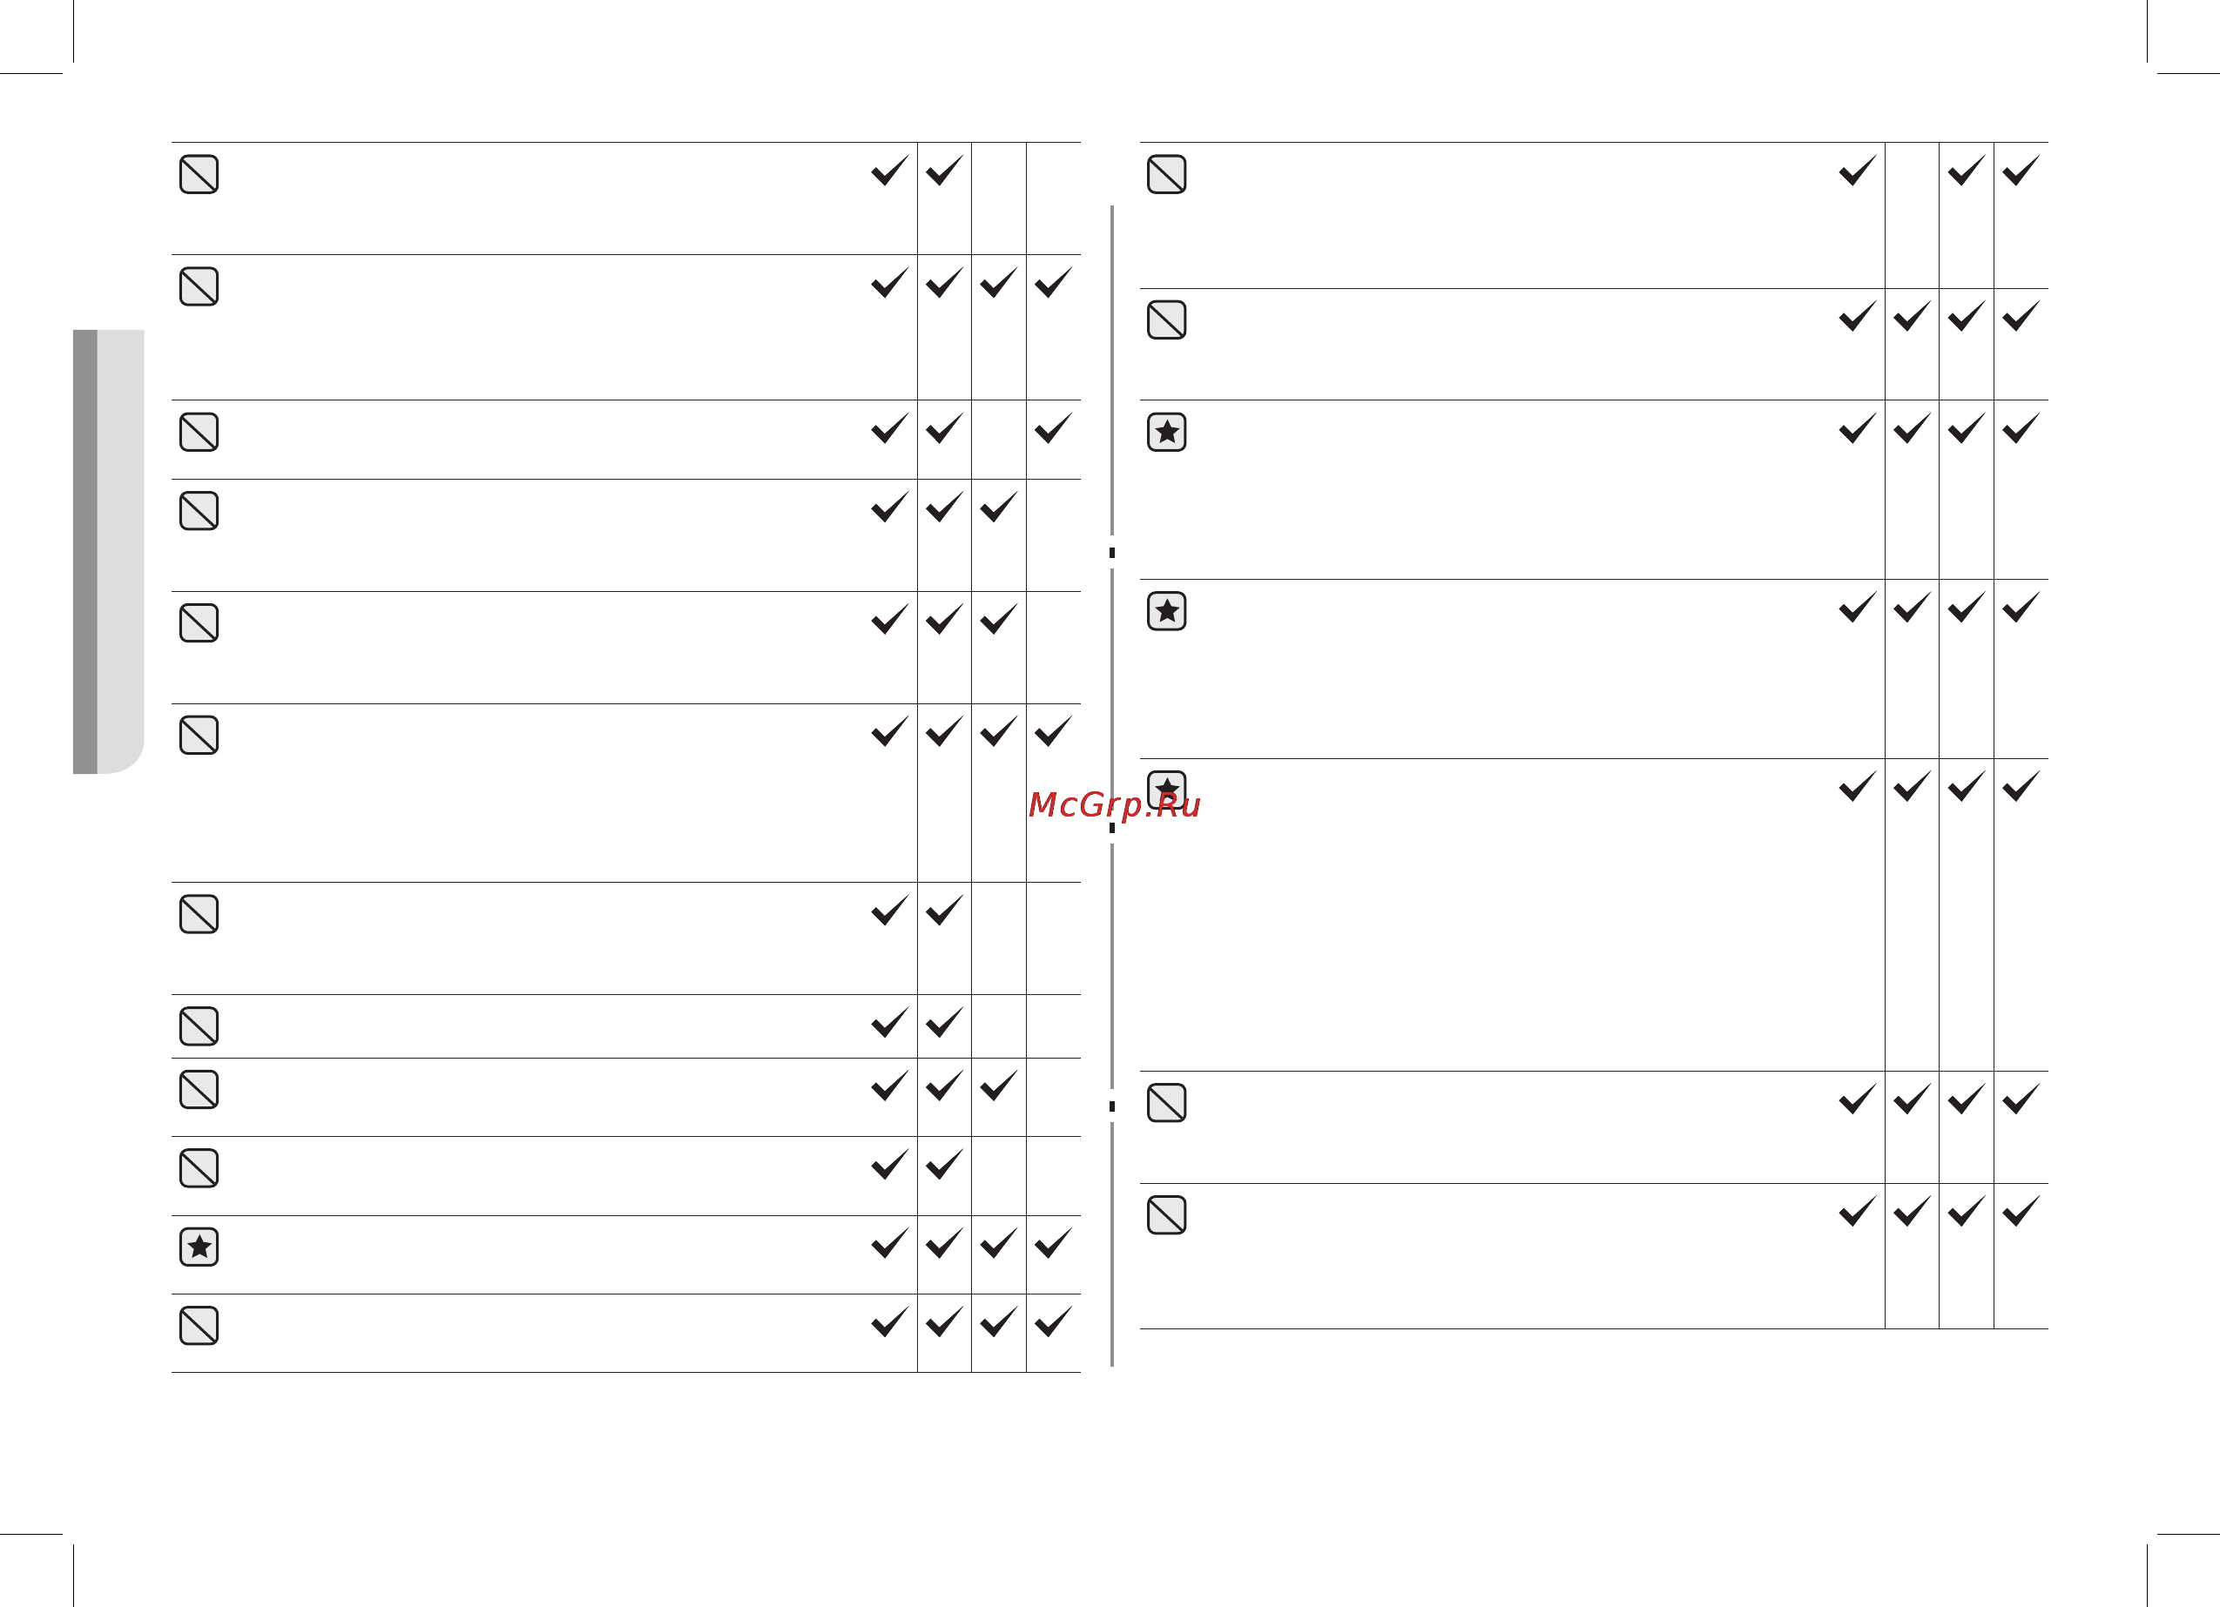This screenshot has width=2220, height=1607.
Task: Click the only star icon in left table
Action: click(x=199, y=1247)
